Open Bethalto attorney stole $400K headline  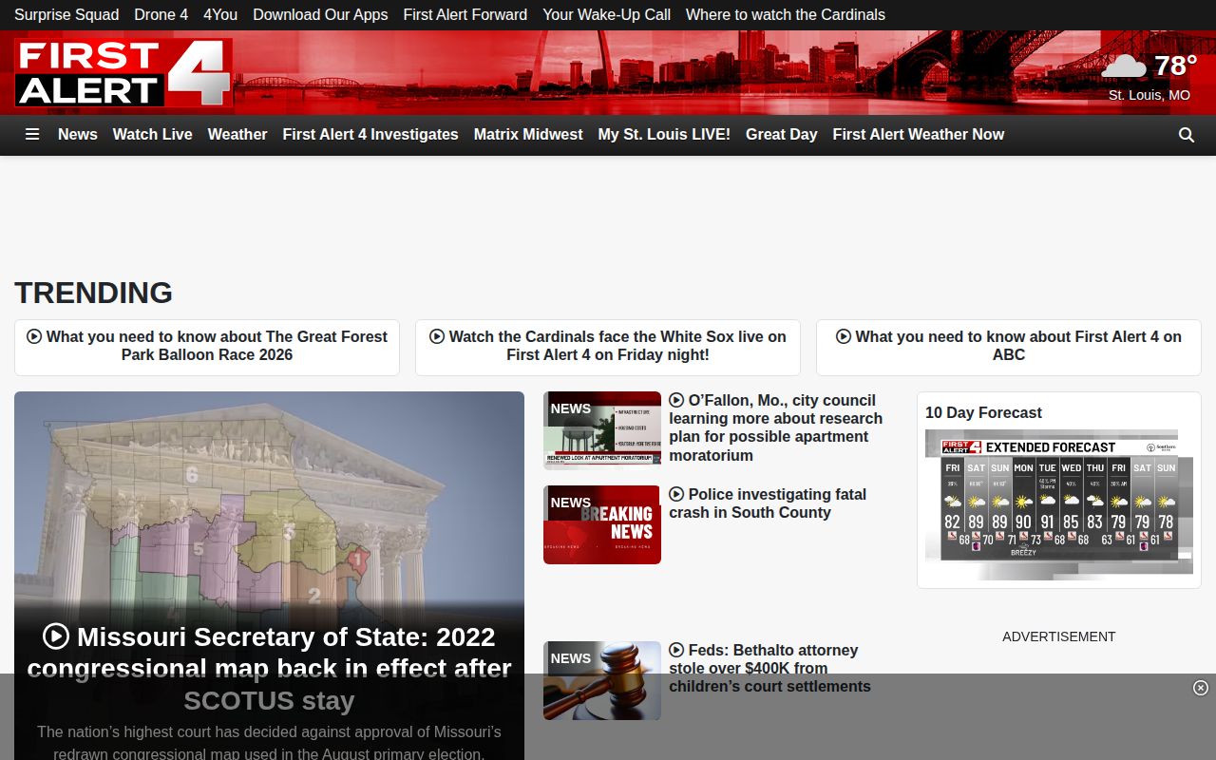[x=769, y=668]
